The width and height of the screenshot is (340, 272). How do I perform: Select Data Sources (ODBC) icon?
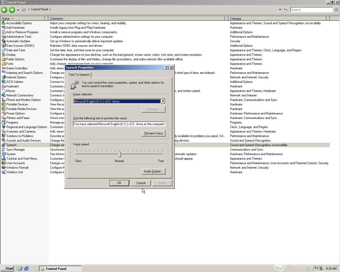(x=3, y=46)
